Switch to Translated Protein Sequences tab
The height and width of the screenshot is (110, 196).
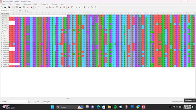22,11
